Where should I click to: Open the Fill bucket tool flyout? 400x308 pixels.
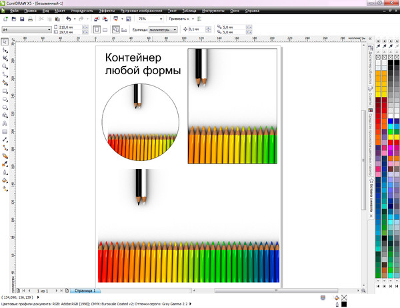click(5, 180)
